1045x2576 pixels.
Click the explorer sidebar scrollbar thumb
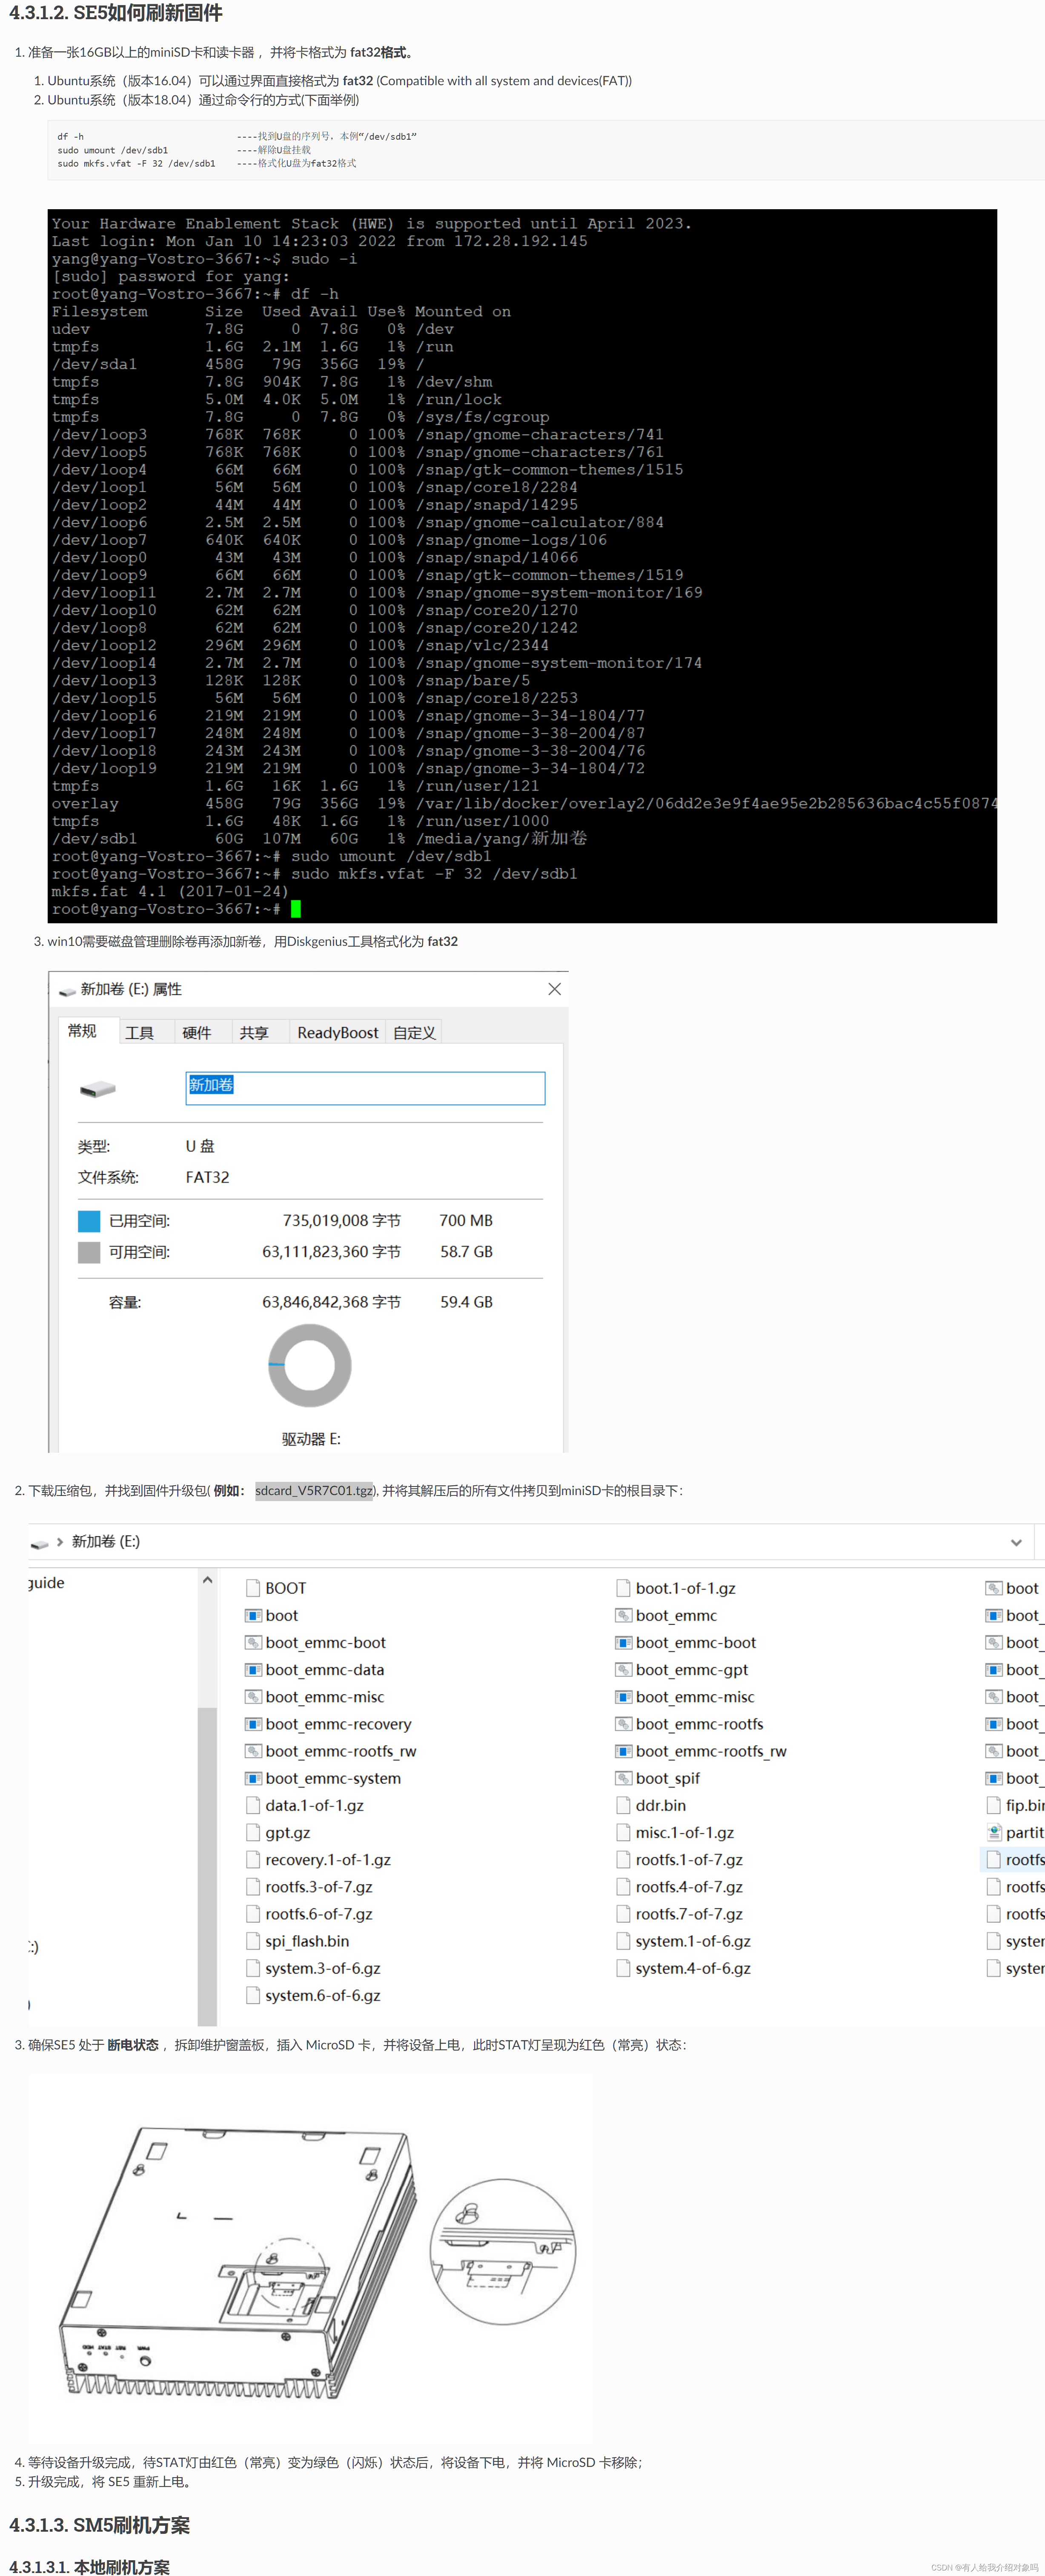pyautogui.click(x=207, y=1866)
